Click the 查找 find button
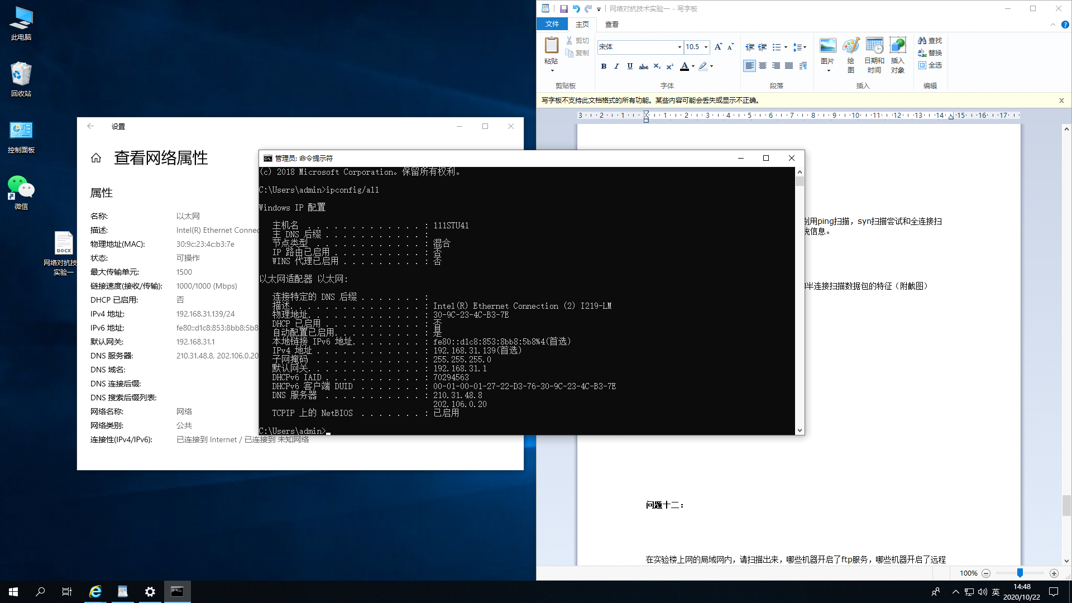This screenshot has width=1072, height=603. [930, 41]
